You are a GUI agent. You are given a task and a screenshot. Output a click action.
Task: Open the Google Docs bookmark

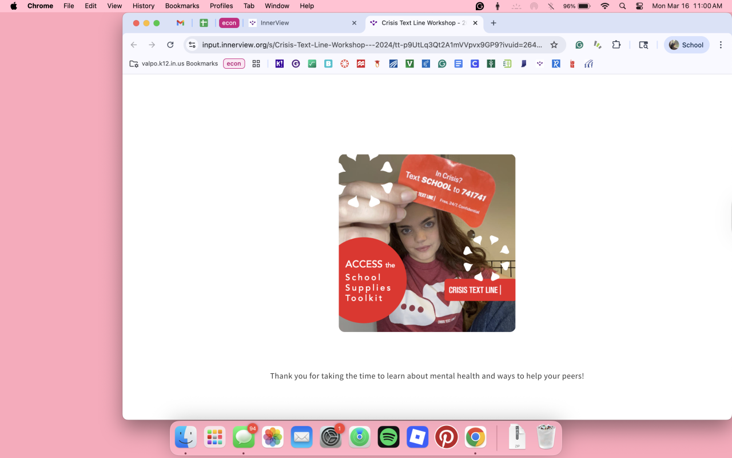pos(458,64)
